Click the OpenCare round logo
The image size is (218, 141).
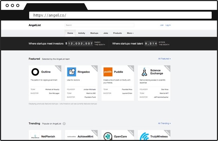click(x=108, y=136)
